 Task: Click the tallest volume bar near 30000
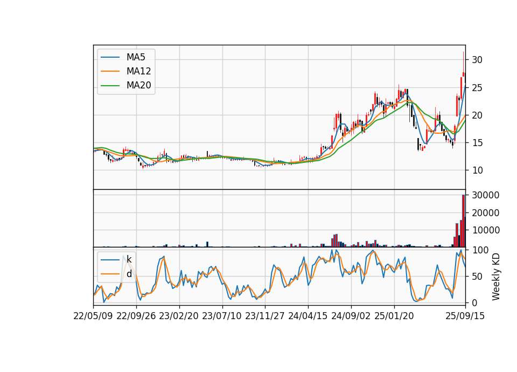[x=463, y=221]
